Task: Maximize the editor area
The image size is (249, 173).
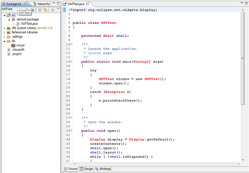Action: click(x=246, y=3)
